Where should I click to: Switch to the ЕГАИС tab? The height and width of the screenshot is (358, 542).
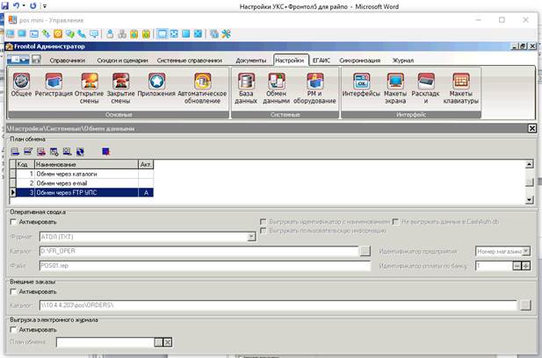pyautogui.click(x=322, y=61)
